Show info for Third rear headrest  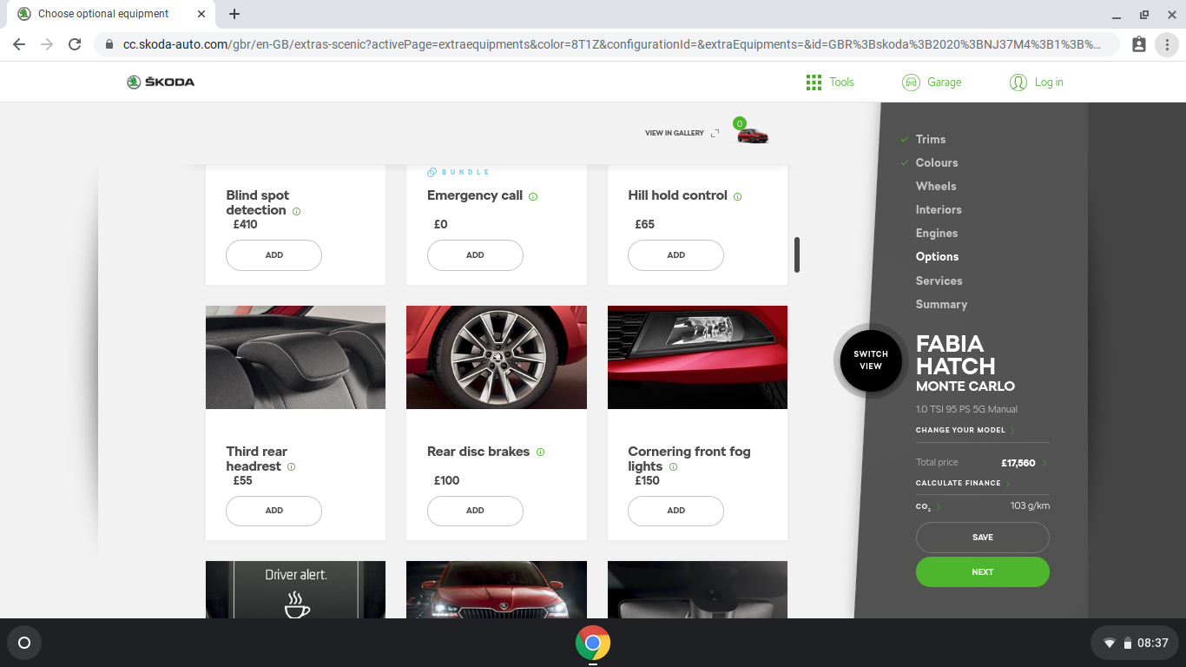(291, 466)
